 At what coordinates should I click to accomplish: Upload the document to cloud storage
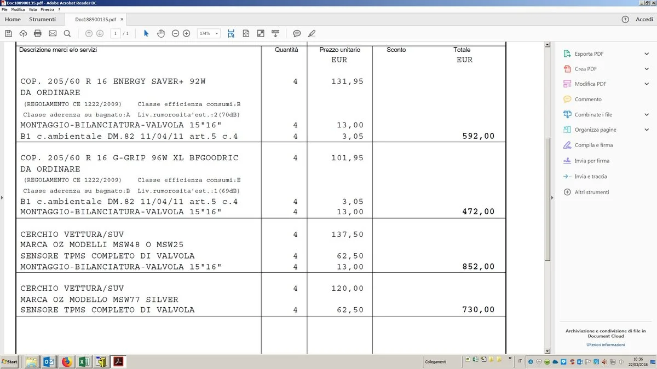tap(23, 33)
